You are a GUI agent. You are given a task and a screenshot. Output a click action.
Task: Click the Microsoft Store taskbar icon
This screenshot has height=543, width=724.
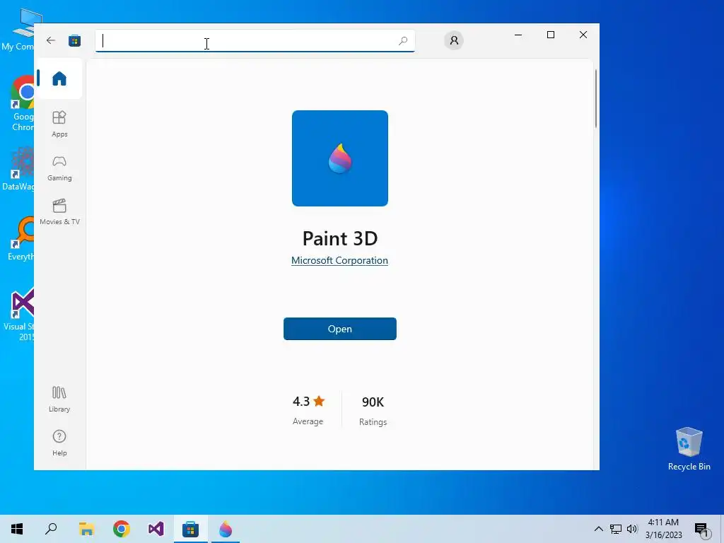coord(190,529)
